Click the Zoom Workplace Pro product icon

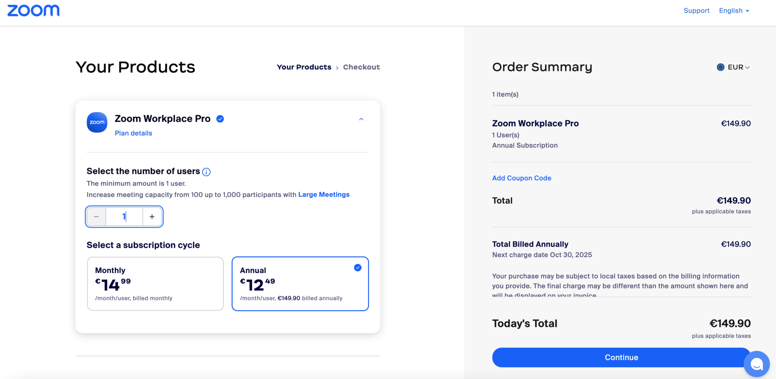[x=97, y=122]
